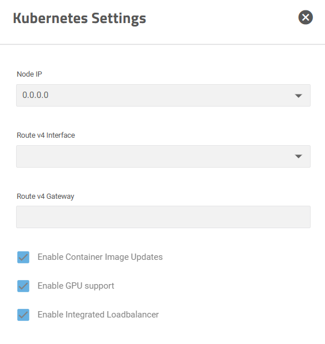This screenshot has width=325, height=344.
Task: Click the checkmark icon beside Container Image Updates
Action: click(23, 257)
